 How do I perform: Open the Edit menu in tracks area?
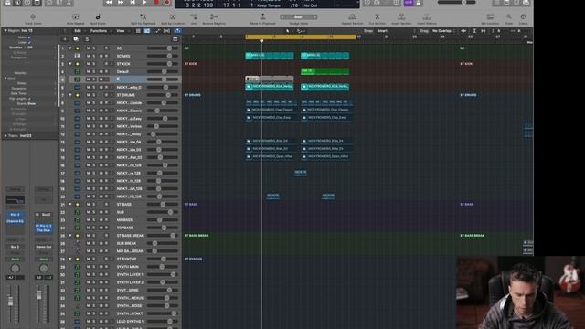click(x=77, y=31)
